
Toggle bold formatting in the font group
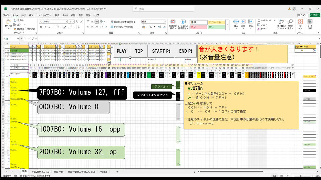pyautogui.click(x=40, y=27)
